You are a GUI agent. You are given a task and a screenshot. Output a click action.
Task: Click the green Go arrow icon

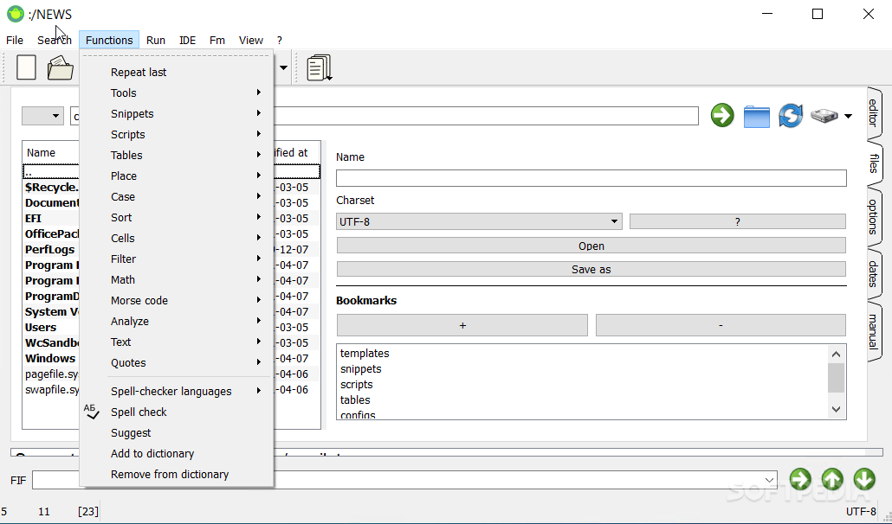722,115
